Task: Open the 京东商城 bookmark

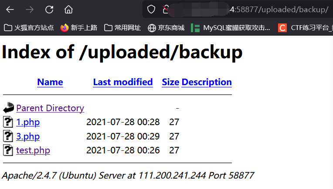Action: (x=166, y=28)
